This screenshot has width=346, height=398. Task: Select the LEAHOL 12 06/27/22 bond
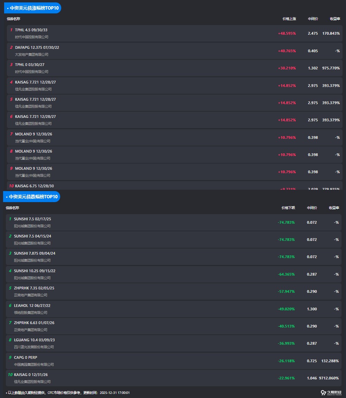pos(31,306)
